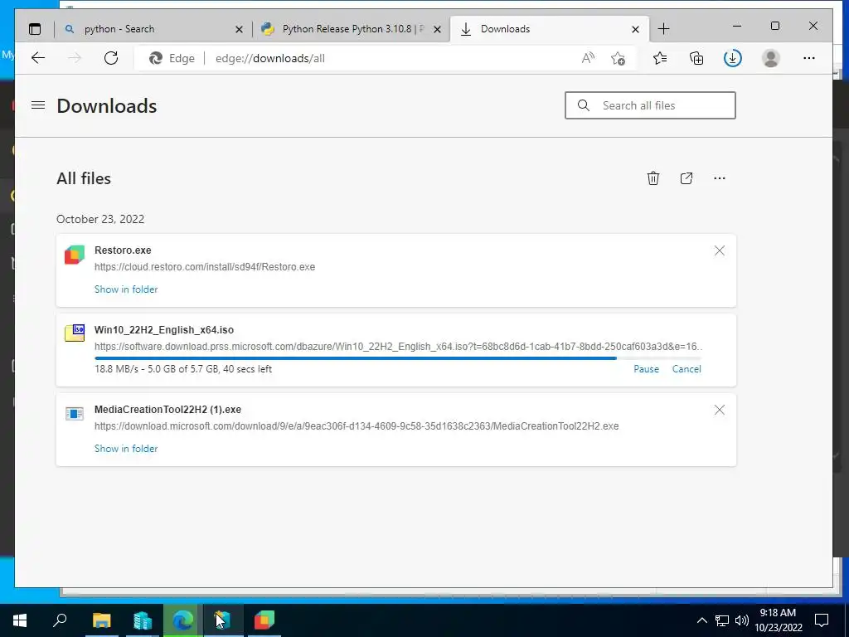Click the MediaCreationTool file icon
This screenshot has height=637, width=849.
click(75, 414)
